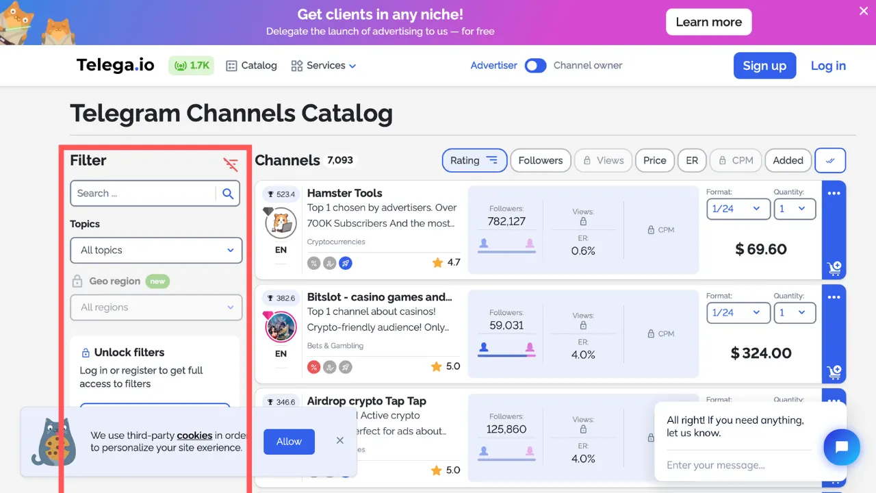This screenshot has height=493, width=876.
Task: Open Hamster Tools Format 1/24 dropdown
Action: pos(738,209)
